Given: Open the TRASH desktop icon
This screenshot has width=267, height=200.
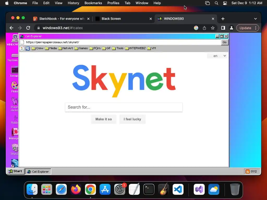Looking at the screenshot, I should pos(15,149).
